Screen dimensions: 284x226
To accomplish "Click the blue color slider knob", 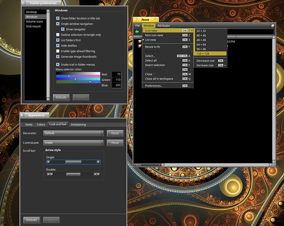I will click(90, 82).
